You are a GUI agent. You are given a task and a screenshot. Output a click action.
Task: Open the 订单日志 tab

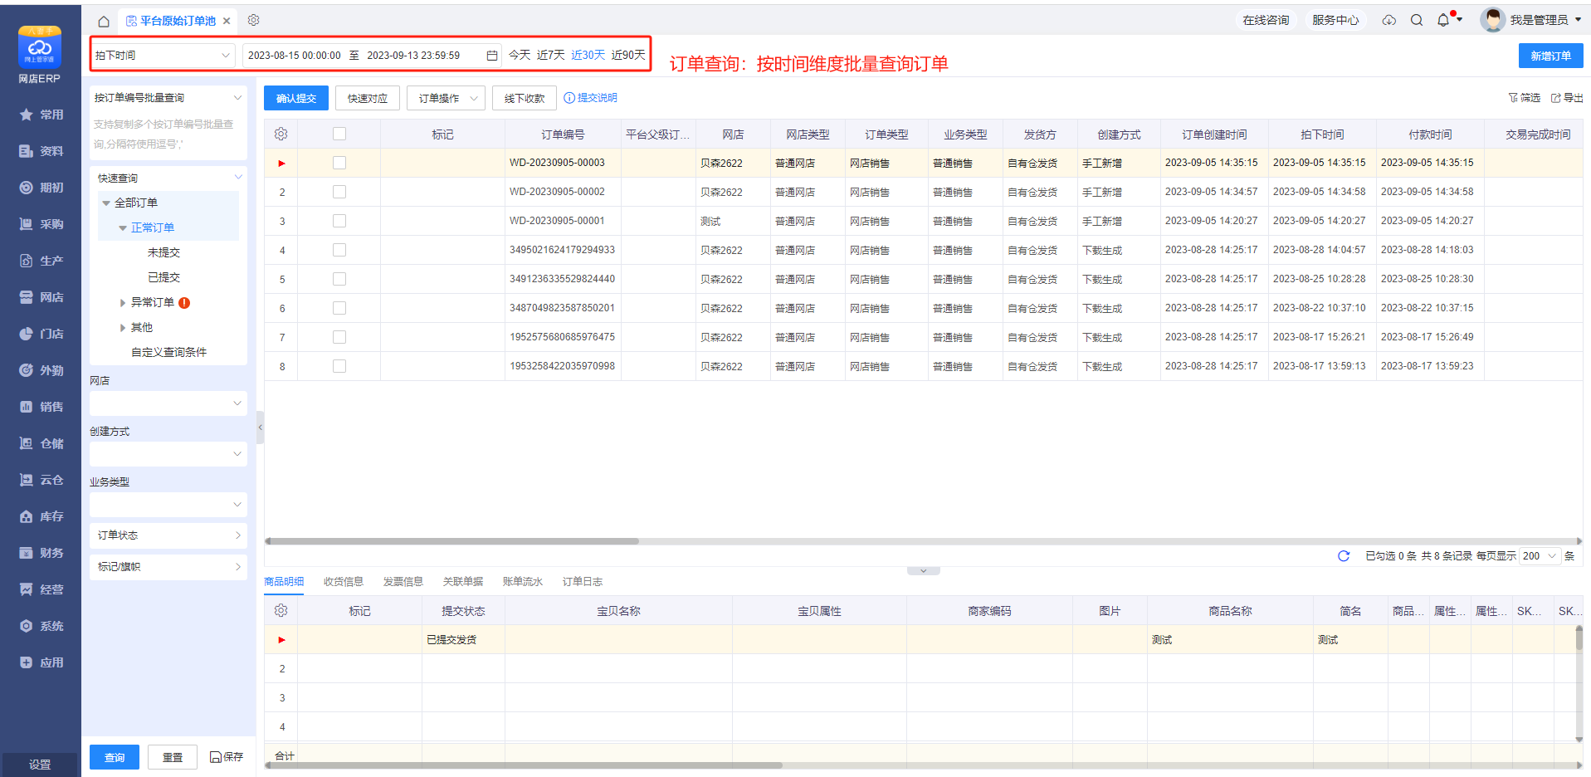582,582
